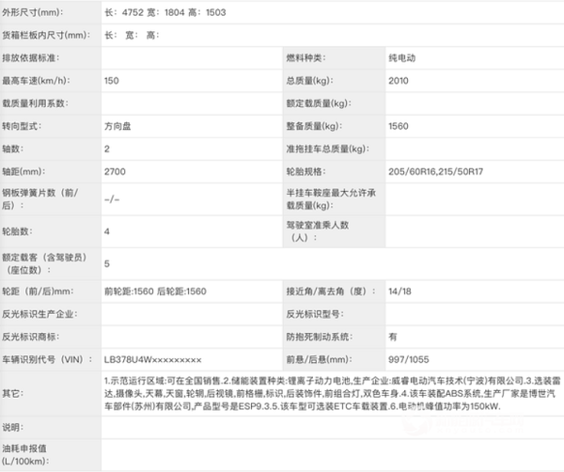Click the 驾驶室准乘人数 label
The image size is (564, 472).
point(318,231)
